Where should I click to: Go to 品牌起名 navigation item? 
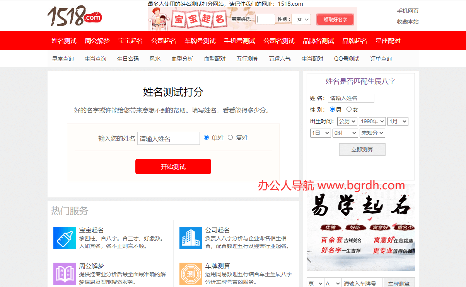(355, 41)
